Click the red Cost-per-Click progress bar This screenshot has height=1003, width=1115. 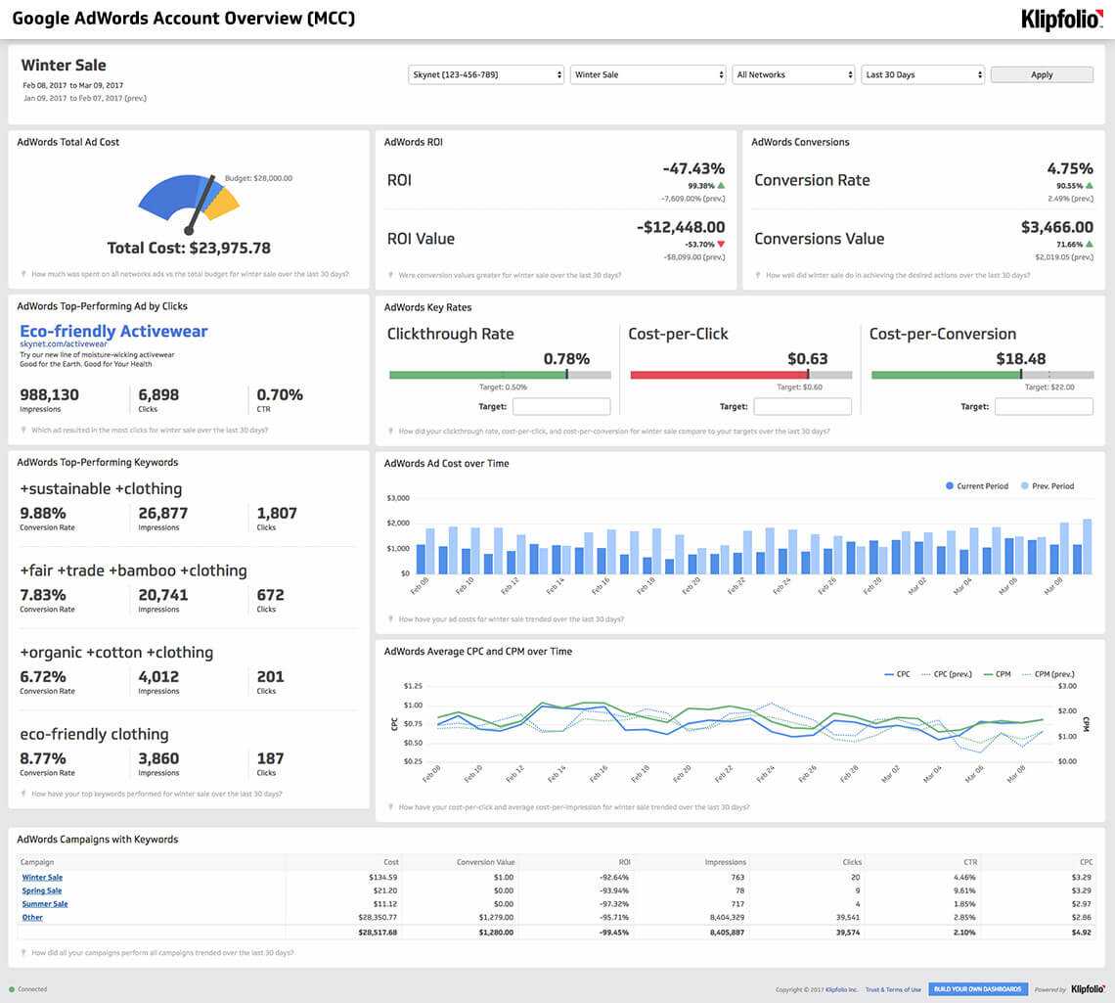pyautogui.click(x=719, y=375)
